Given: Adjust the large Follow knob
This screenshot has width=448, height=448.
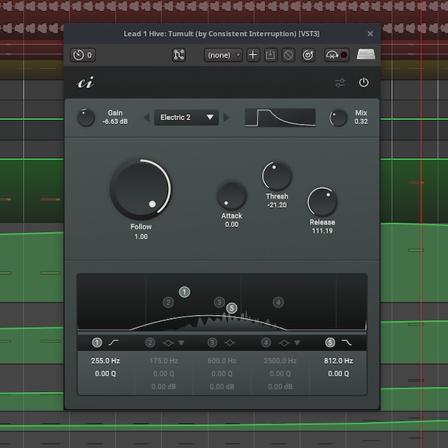Looking at the screenshot, I should click(140, 189).
